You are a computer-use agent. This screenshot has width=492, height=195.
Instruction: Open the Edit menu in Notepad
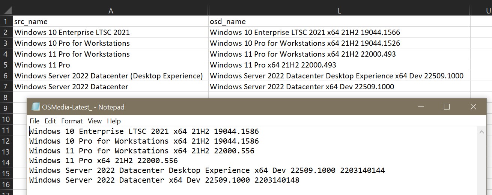click(50, 121)
